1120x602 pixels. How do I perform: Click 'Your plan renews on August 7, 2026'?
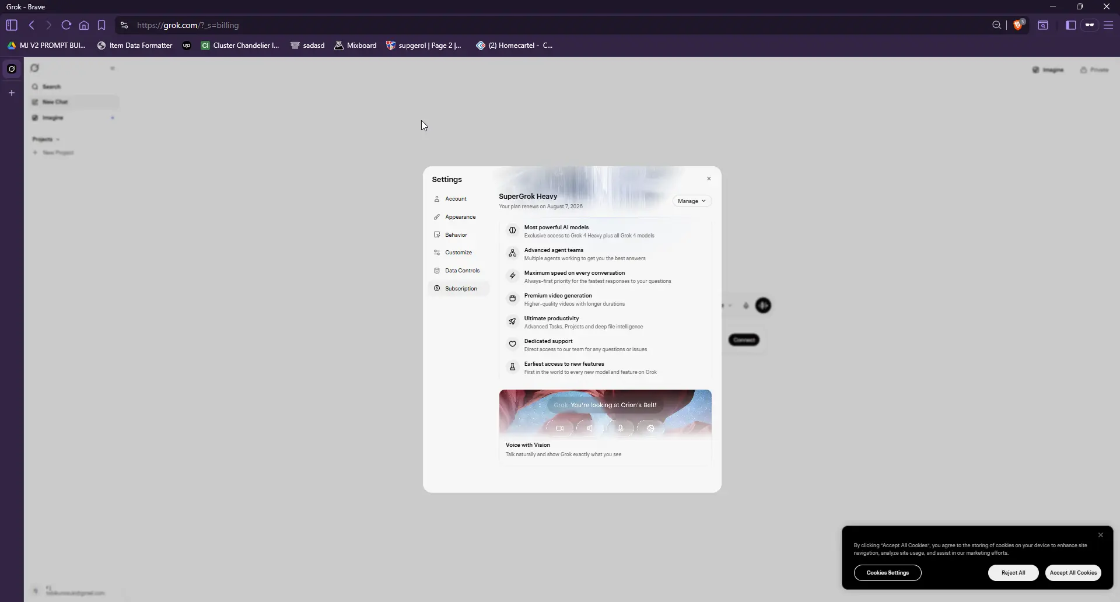[x=540, y=206]
